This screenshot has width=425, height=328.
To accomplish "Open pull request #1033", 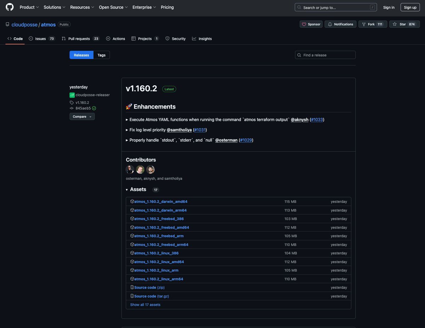I will (x=317, y=120).
